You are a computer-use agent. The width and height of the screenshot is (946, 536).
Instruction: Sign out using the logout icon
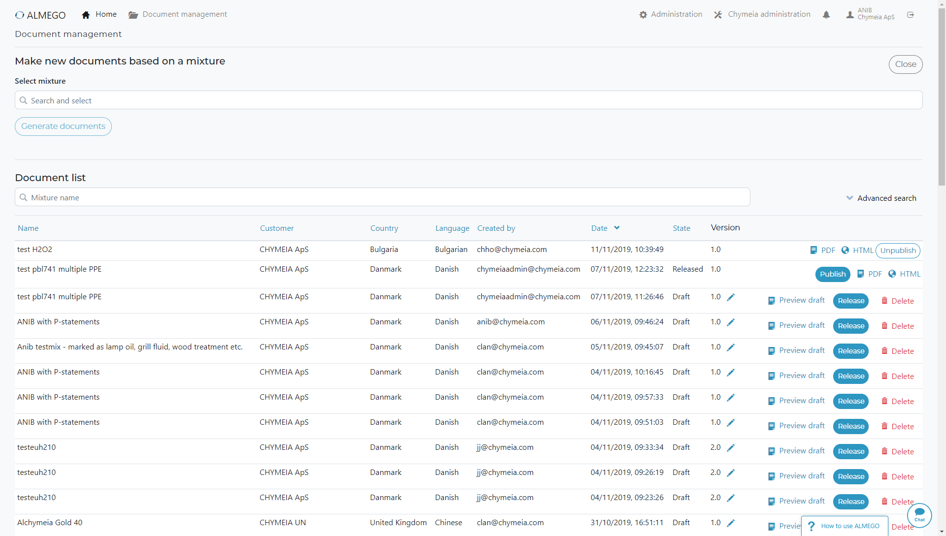(911, 15)
